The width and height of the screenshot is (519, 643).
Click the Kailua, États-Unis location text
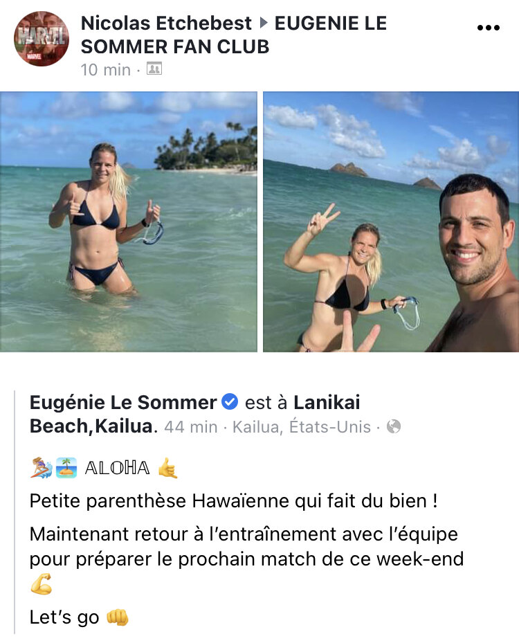click(301, 427)
